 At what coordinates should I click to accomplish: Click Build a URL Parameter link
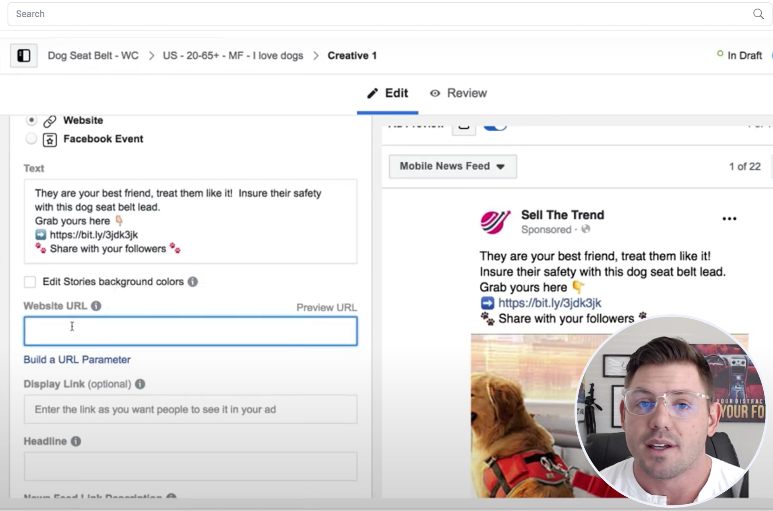point(77,359)
